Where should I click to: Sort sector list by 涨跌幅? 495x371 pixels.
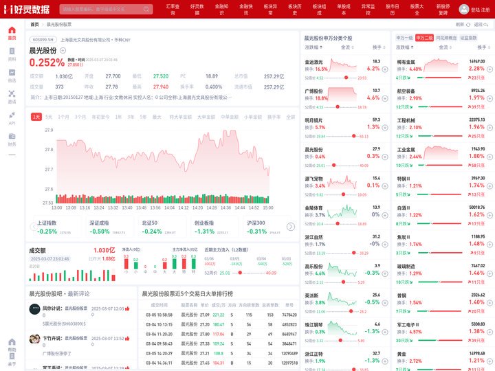point(406,47)
